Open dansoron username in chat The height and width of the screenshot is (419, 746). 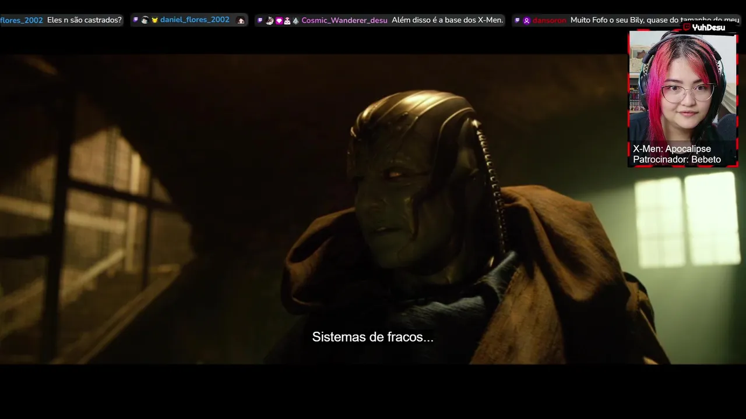[549, 20]
